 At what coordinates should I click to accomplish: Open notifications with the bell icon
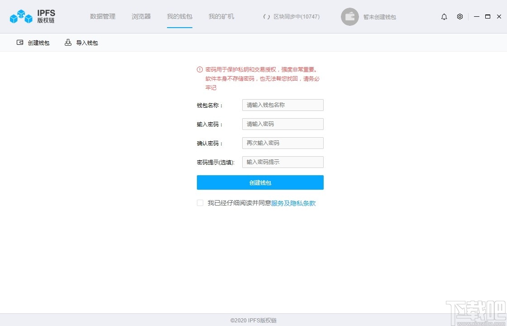click(444, 16)
